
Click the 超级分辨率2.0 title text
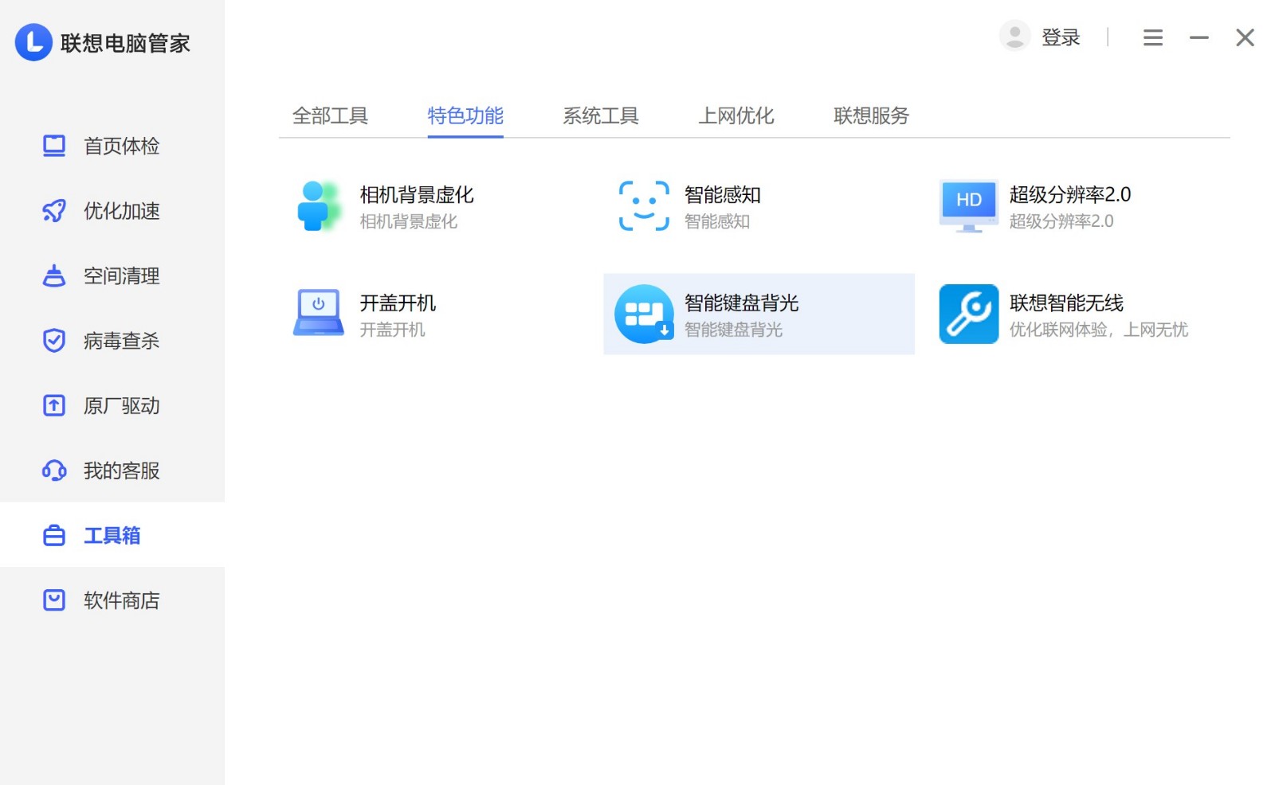click(1070, 195)
